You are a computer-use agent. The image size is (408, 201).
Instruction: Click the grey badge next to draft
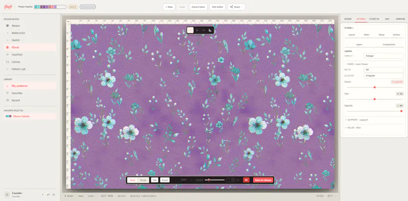(x=88, y=7)
